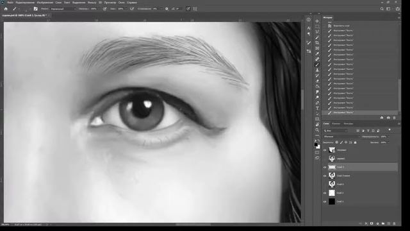This screenshot has height=231, width=410.
Task: Hide the Слой 3 копия layer
Action: pyautogui.click(x=325, y=176)
